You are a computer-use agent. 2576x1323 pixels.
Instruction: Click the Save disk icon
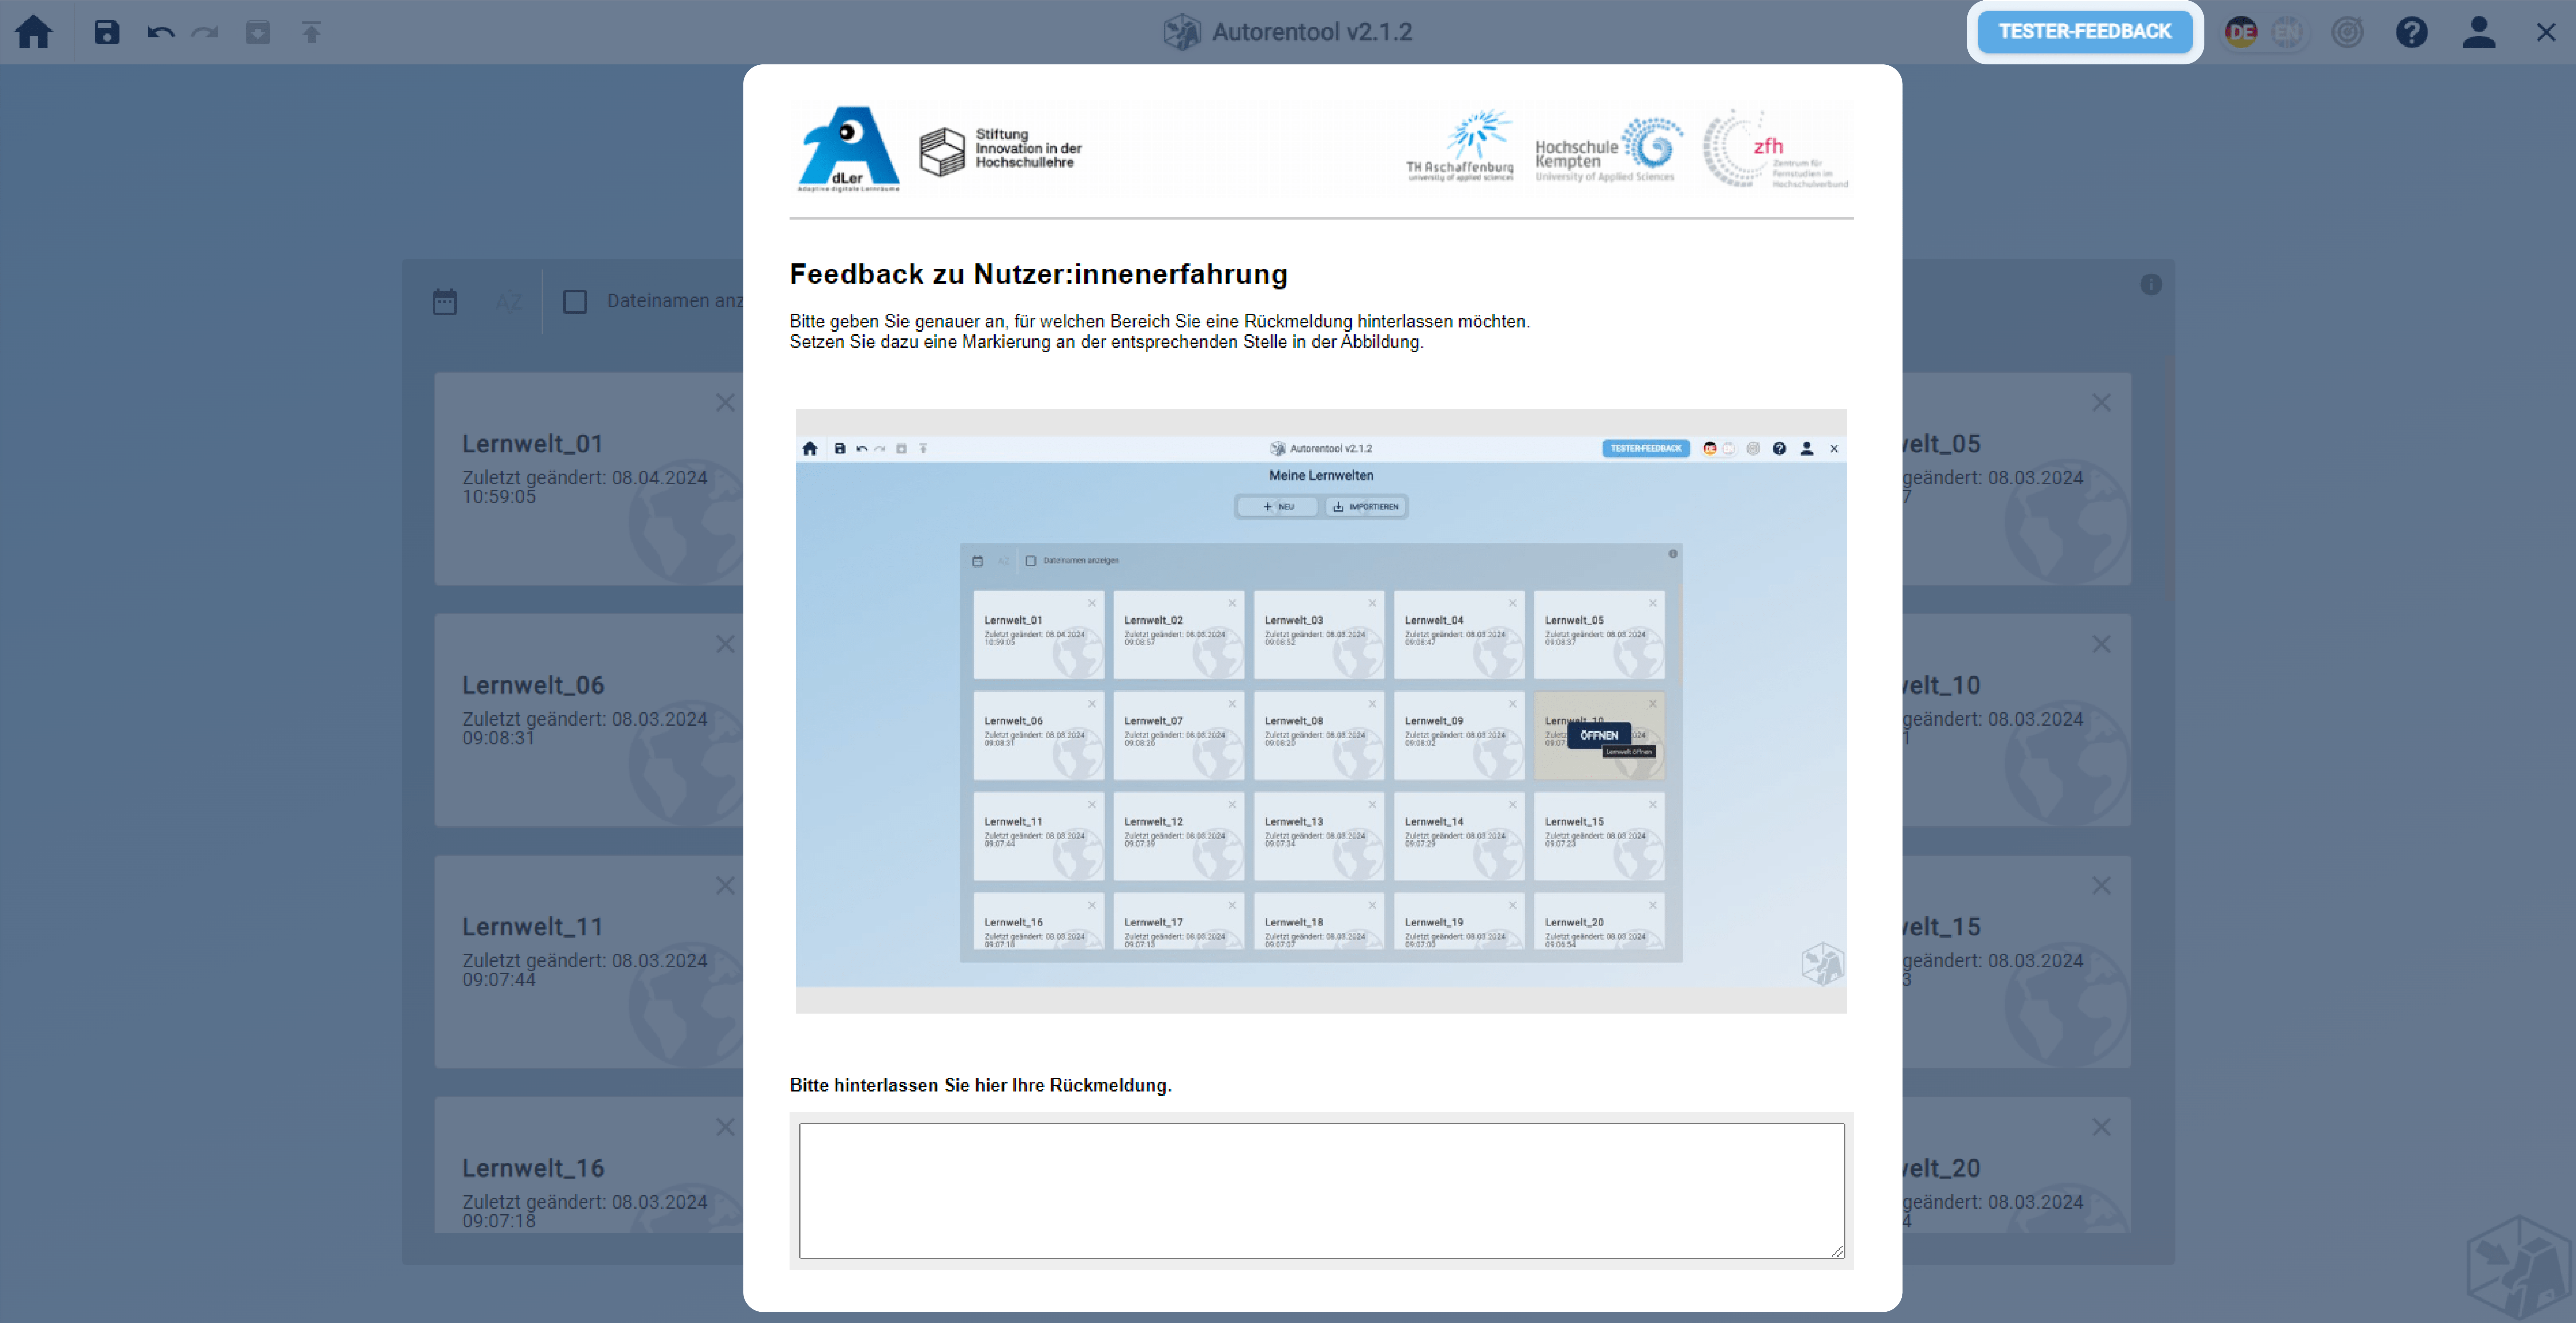pos(107,32)
